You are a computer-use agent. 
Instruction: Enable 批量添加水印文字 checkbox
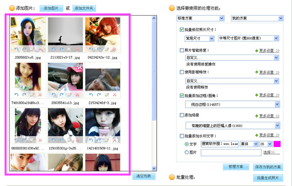pos(182,136)
